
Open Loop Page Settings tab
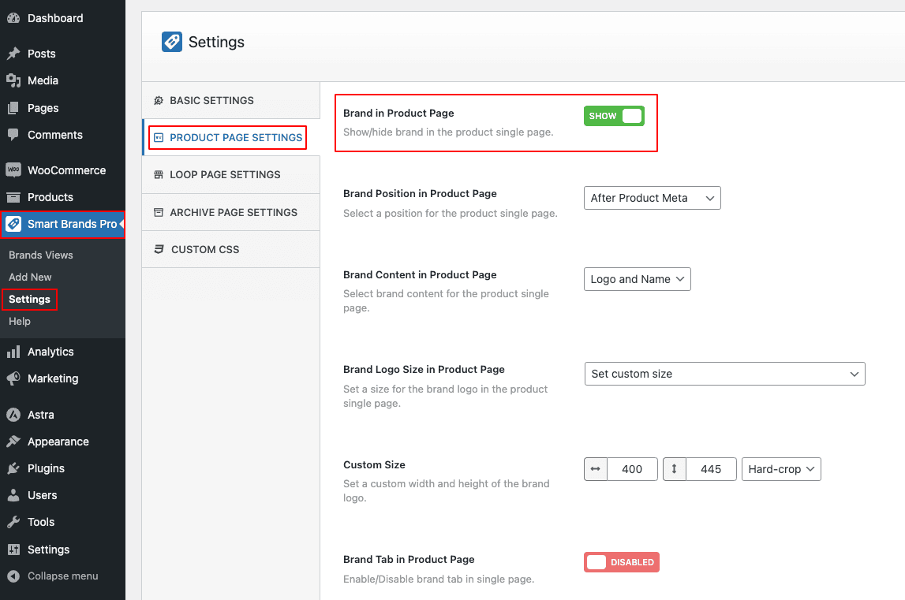pyautogui.click(x=225, y=174)
